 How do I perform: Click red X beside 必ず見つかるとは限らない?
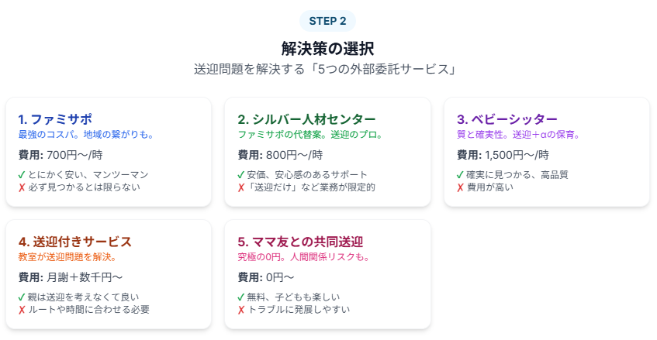(x=22, y=187)
